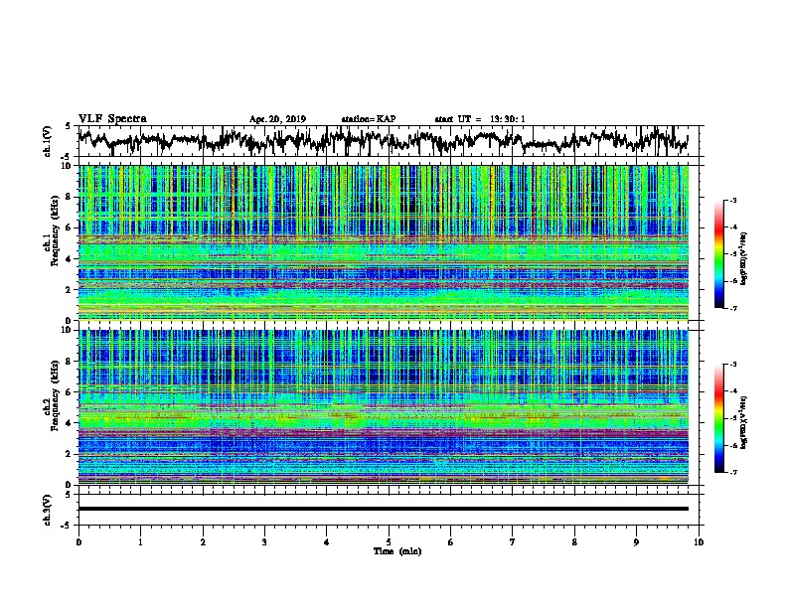Click the "VLF Spectra" plot title
The height and width of the screenshot is (608, 787).
112,118
